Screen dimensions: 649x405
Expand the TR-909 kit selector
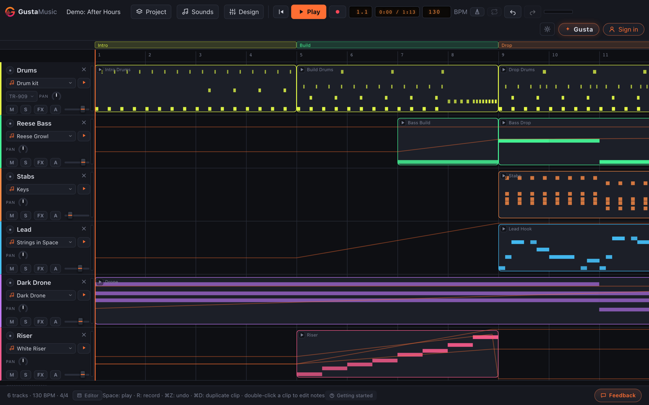pos(21,96)
